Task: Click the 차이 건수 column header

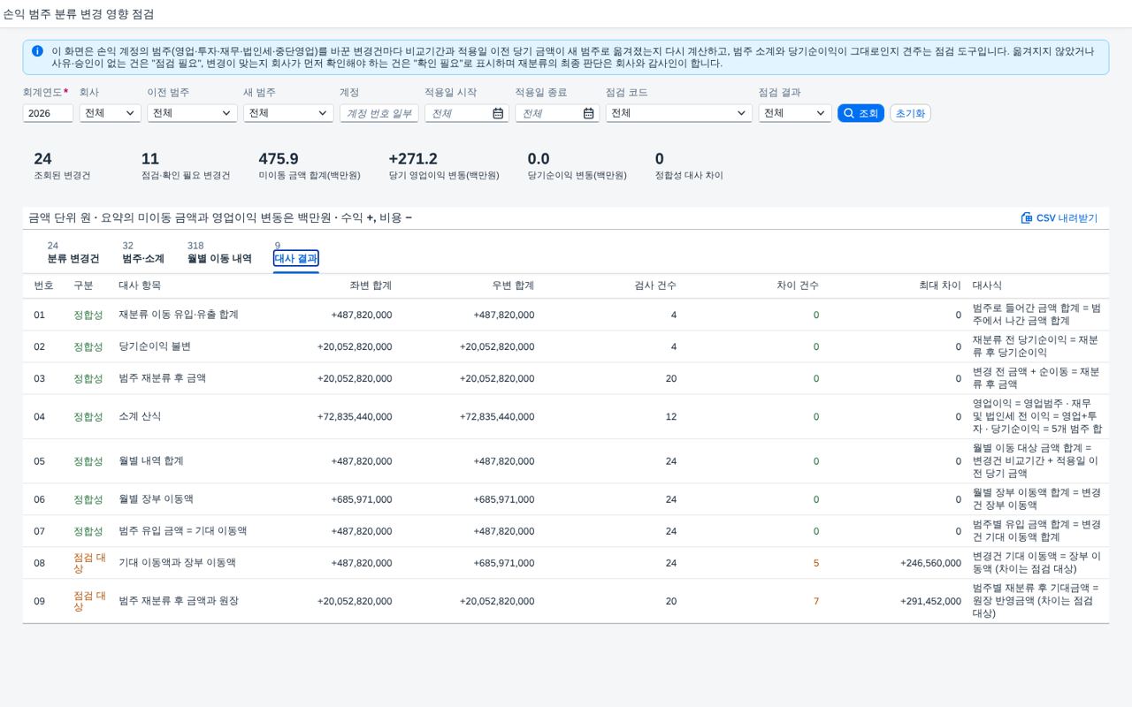Action: point(798,285)
